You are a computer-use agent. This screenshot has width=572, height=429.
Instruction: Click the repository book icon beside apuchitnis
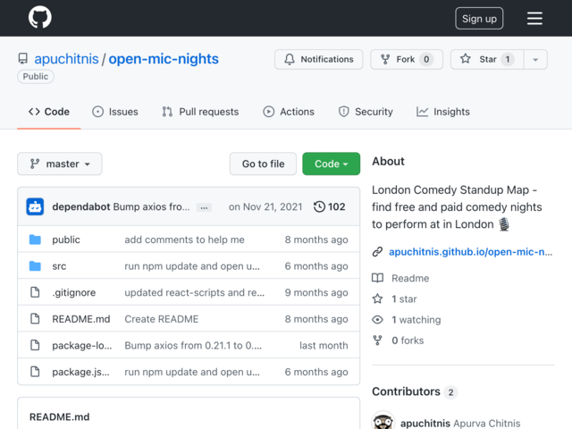pyautogui.click(x=22, y=59)
